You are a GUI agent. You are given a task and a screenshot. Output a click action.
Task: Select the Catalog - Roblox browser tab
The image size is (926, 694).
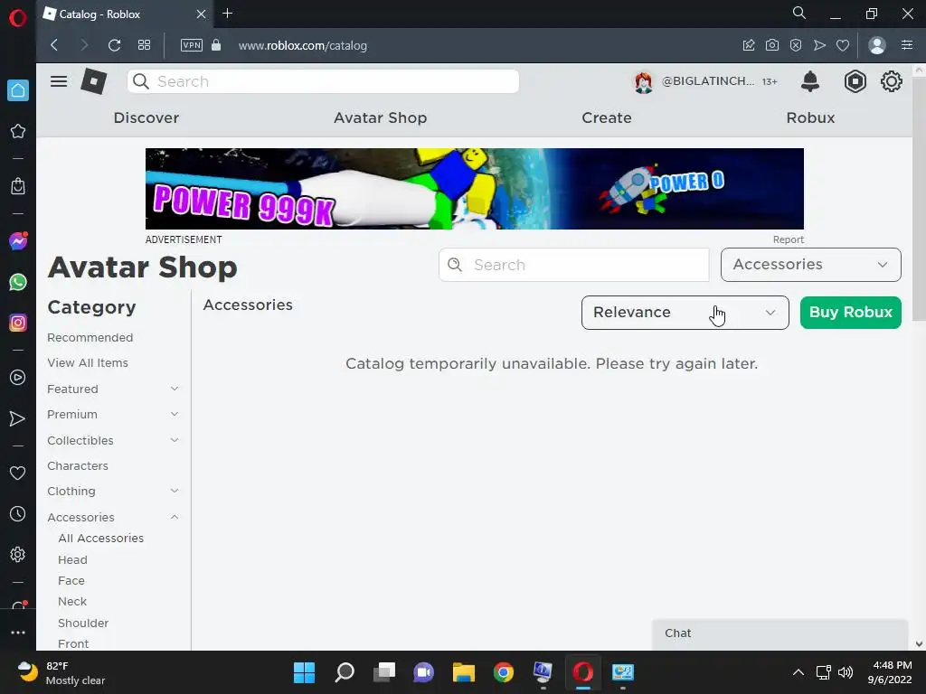coord(124,14)
